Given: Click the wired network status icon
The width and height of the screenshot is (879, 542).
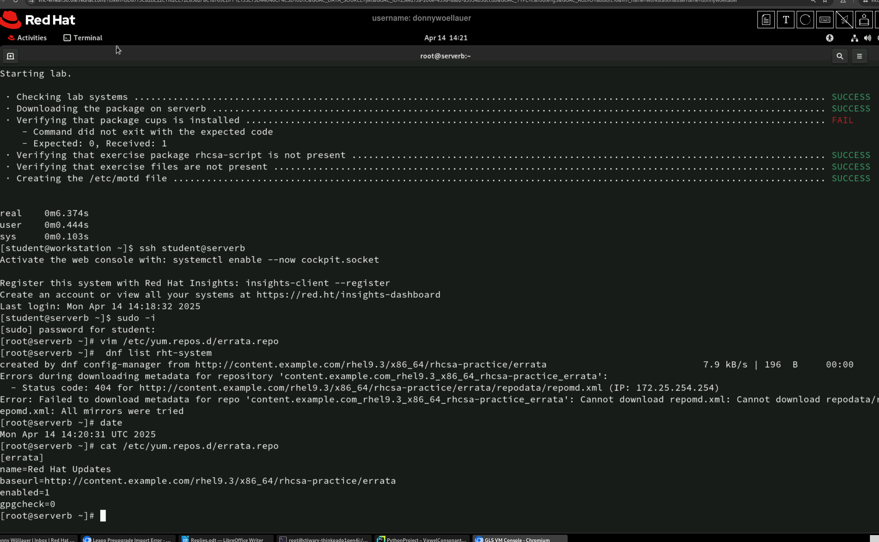Looking at the screenshot, I should [x=854, y=38].
